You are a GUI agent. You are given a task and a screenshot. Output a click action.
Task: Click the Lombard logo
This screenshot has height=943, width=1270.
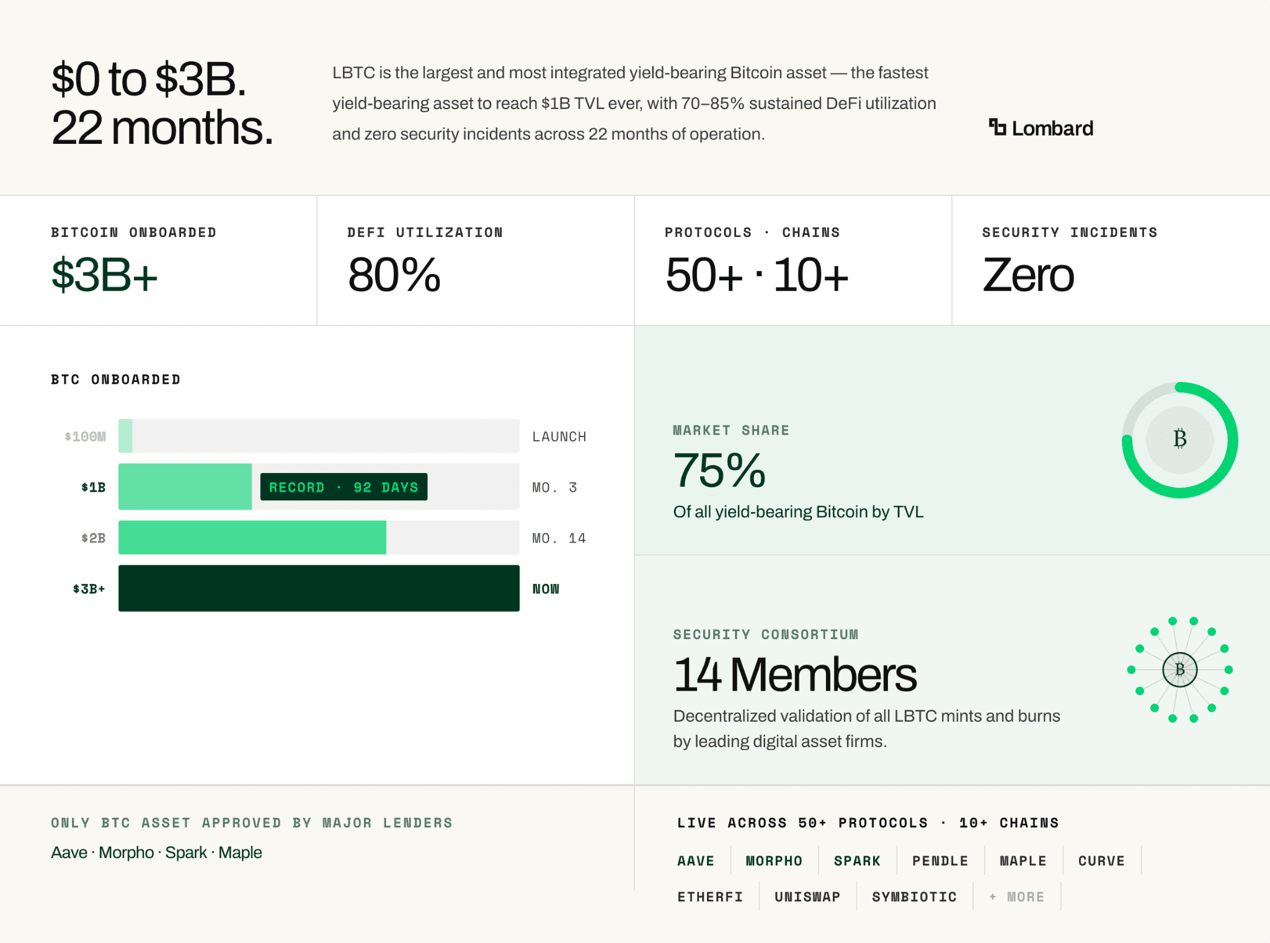[x=1041, y=128]
